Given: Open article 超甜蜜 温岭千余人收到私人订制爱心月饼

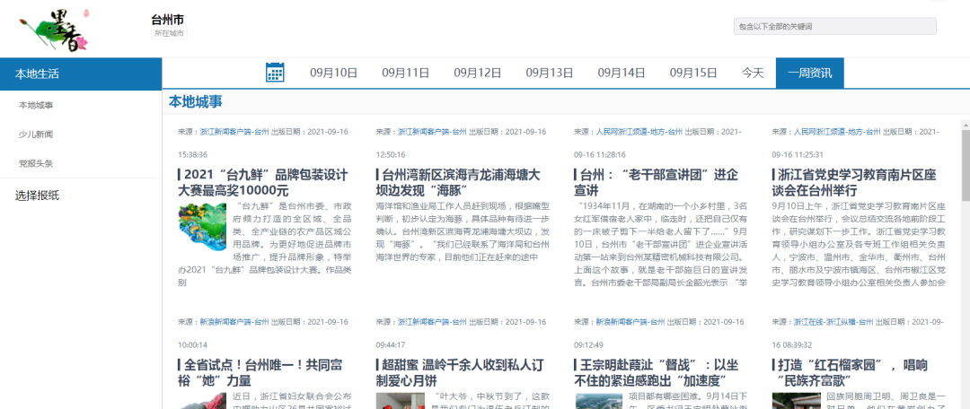Looking at the screenshot, I should coord(460,372).
